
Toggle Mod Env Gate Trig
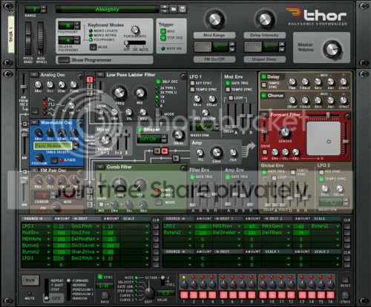228,83
